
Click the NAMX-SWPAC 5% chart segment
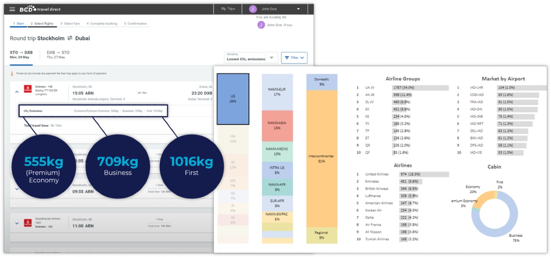tap(277, 216)
